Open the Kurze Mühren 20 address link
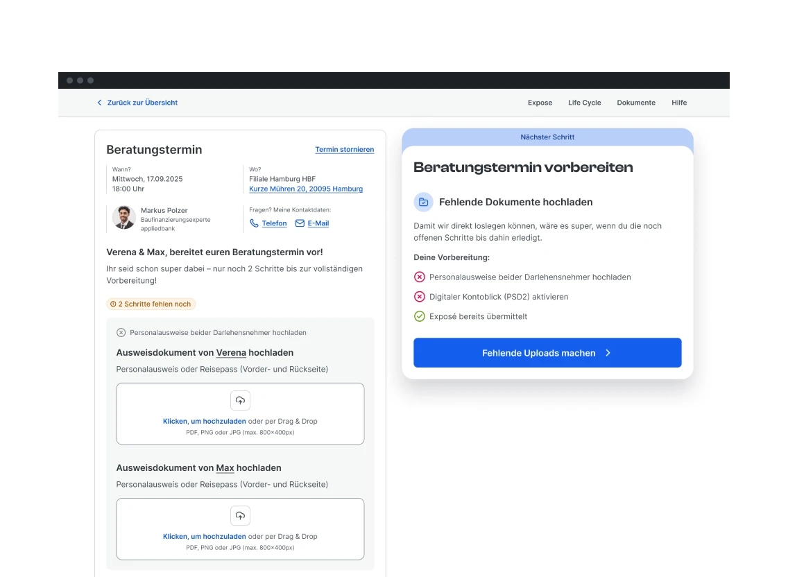The width and height of the screenshot is (788, 577). 306,189
